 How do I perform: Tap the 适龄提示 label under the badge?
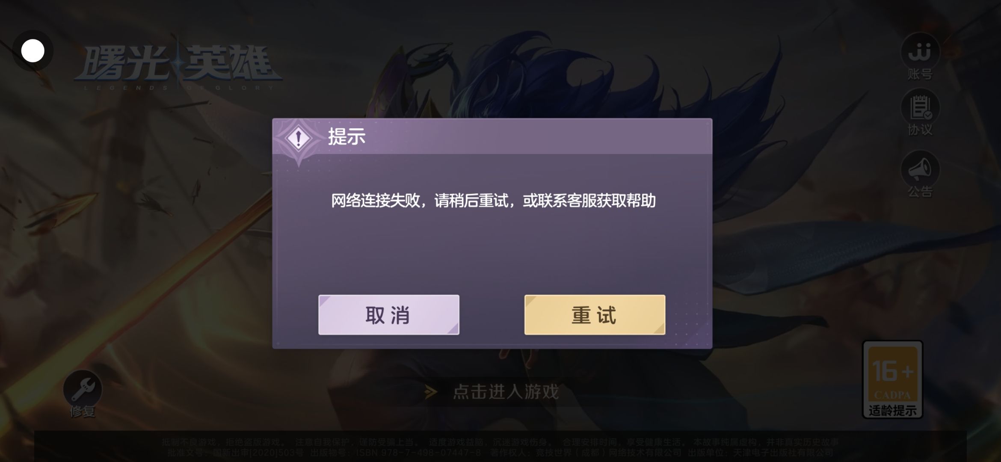pyautogui.click(x=892, y=411)
